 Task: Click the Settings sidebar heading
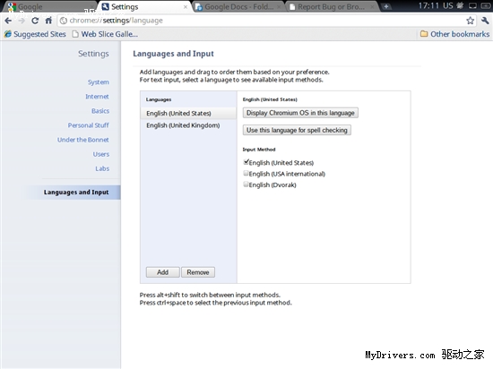94,54
